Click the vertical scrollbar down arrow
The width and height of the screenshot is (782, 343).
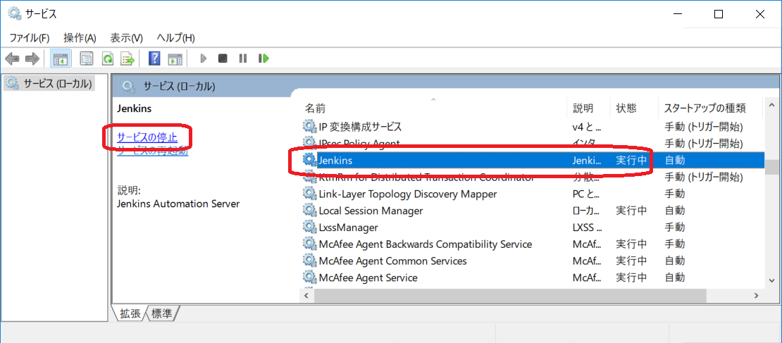coord(771,280)
